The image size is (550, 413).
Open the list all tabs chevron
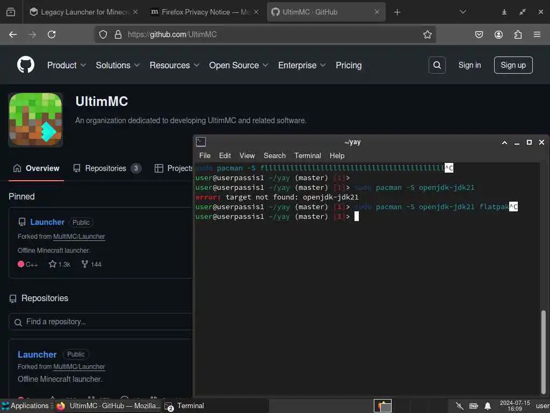462,12
